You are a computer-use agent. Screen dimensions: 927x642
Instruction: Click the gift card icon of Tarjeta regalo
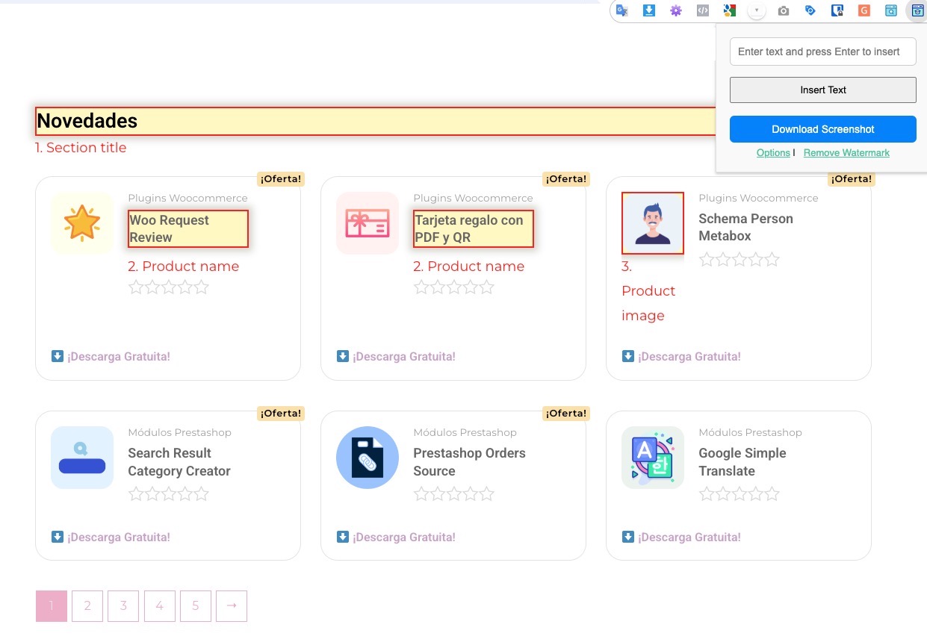368,223
